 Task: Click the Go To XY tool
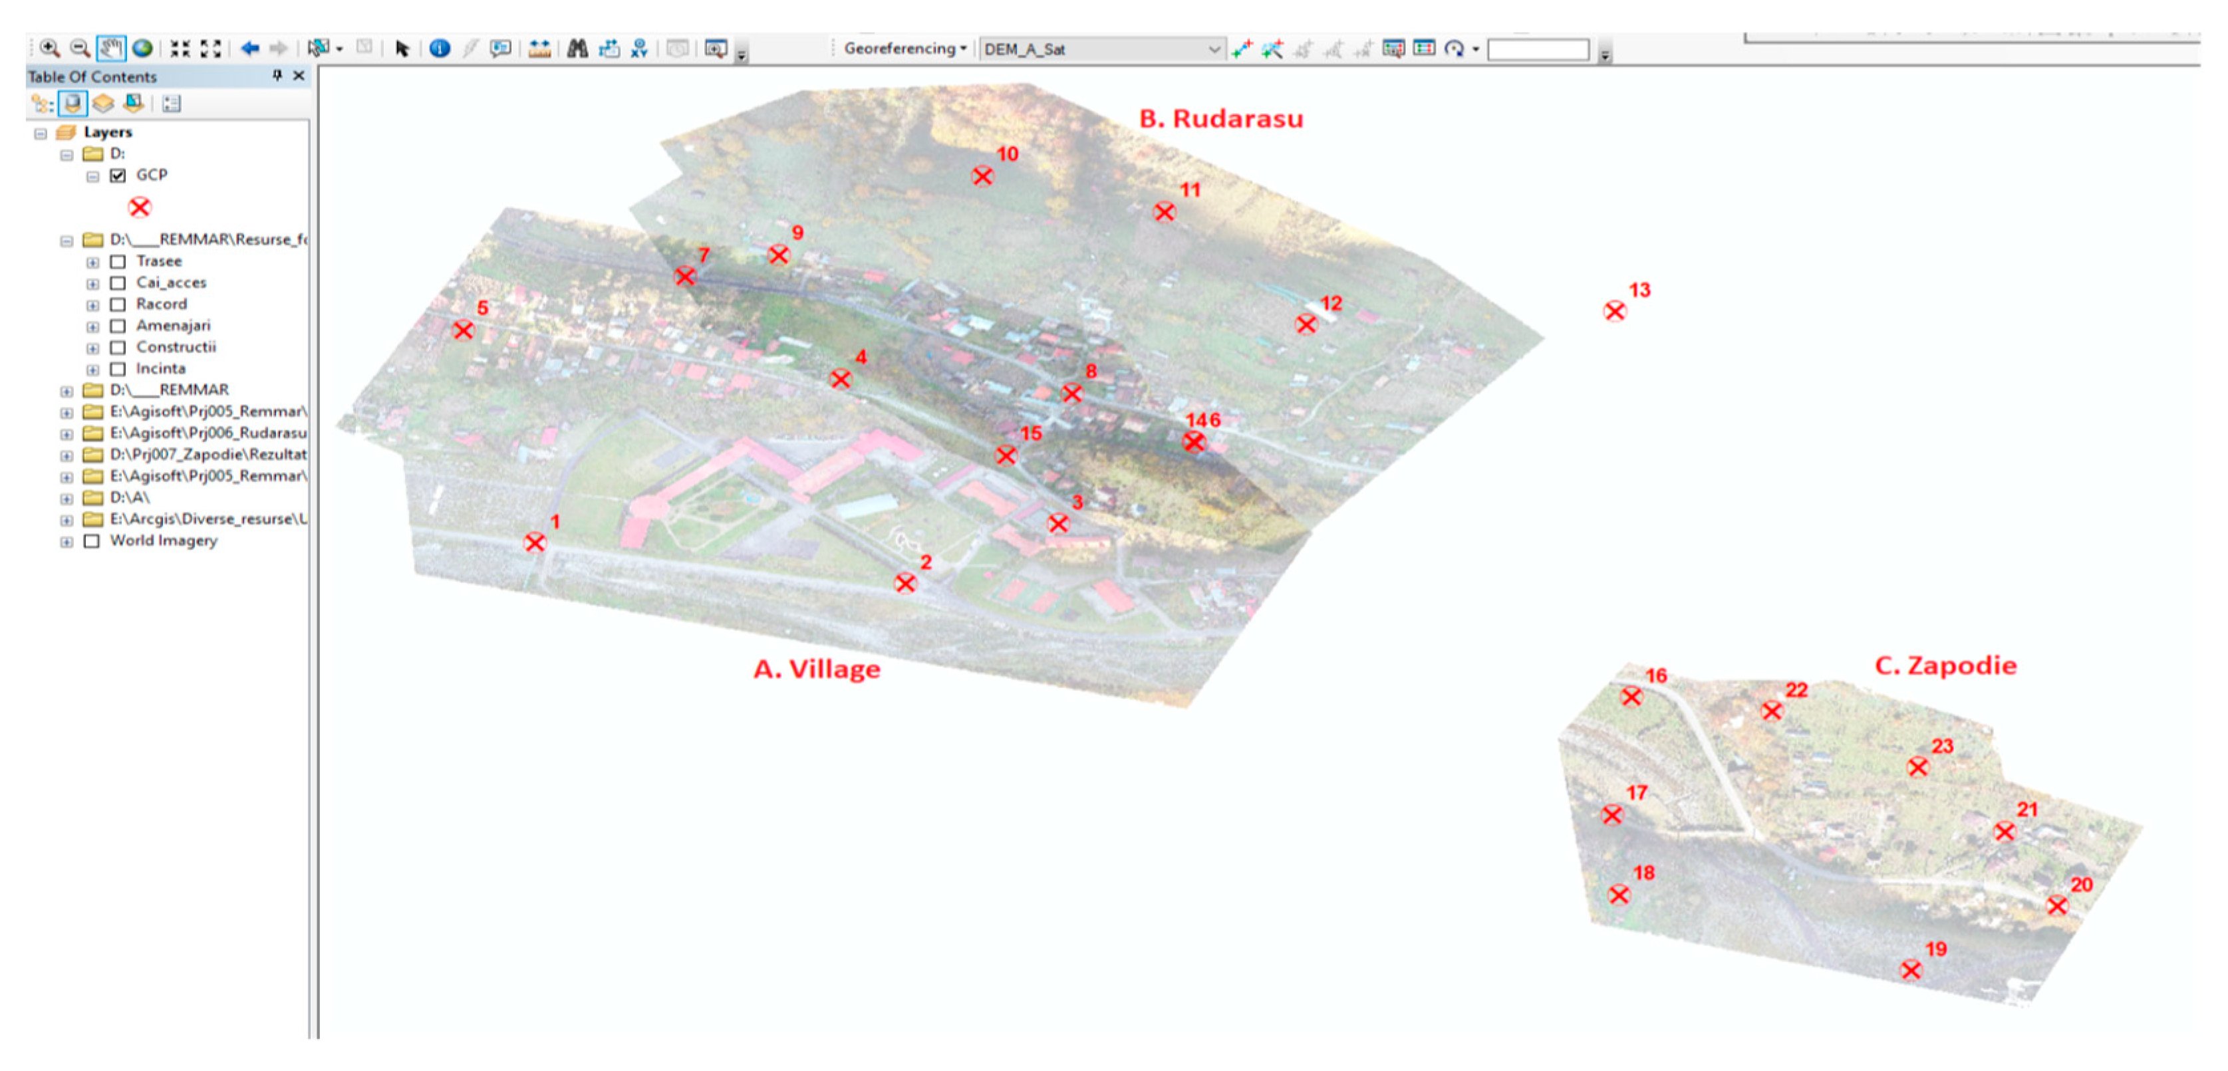tap(639, 49)
